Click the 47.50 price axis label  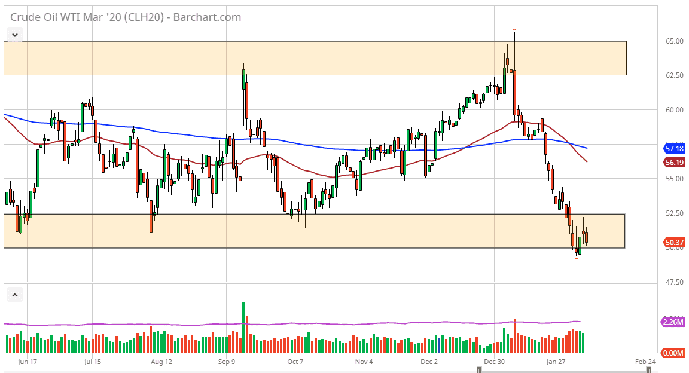point(675,282)
